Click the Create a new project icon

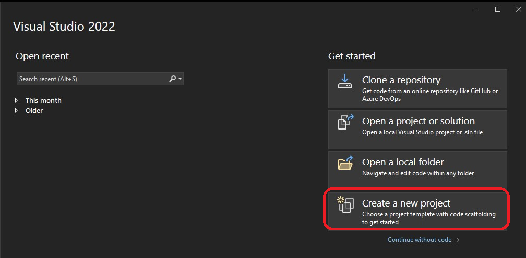[345, 204]
